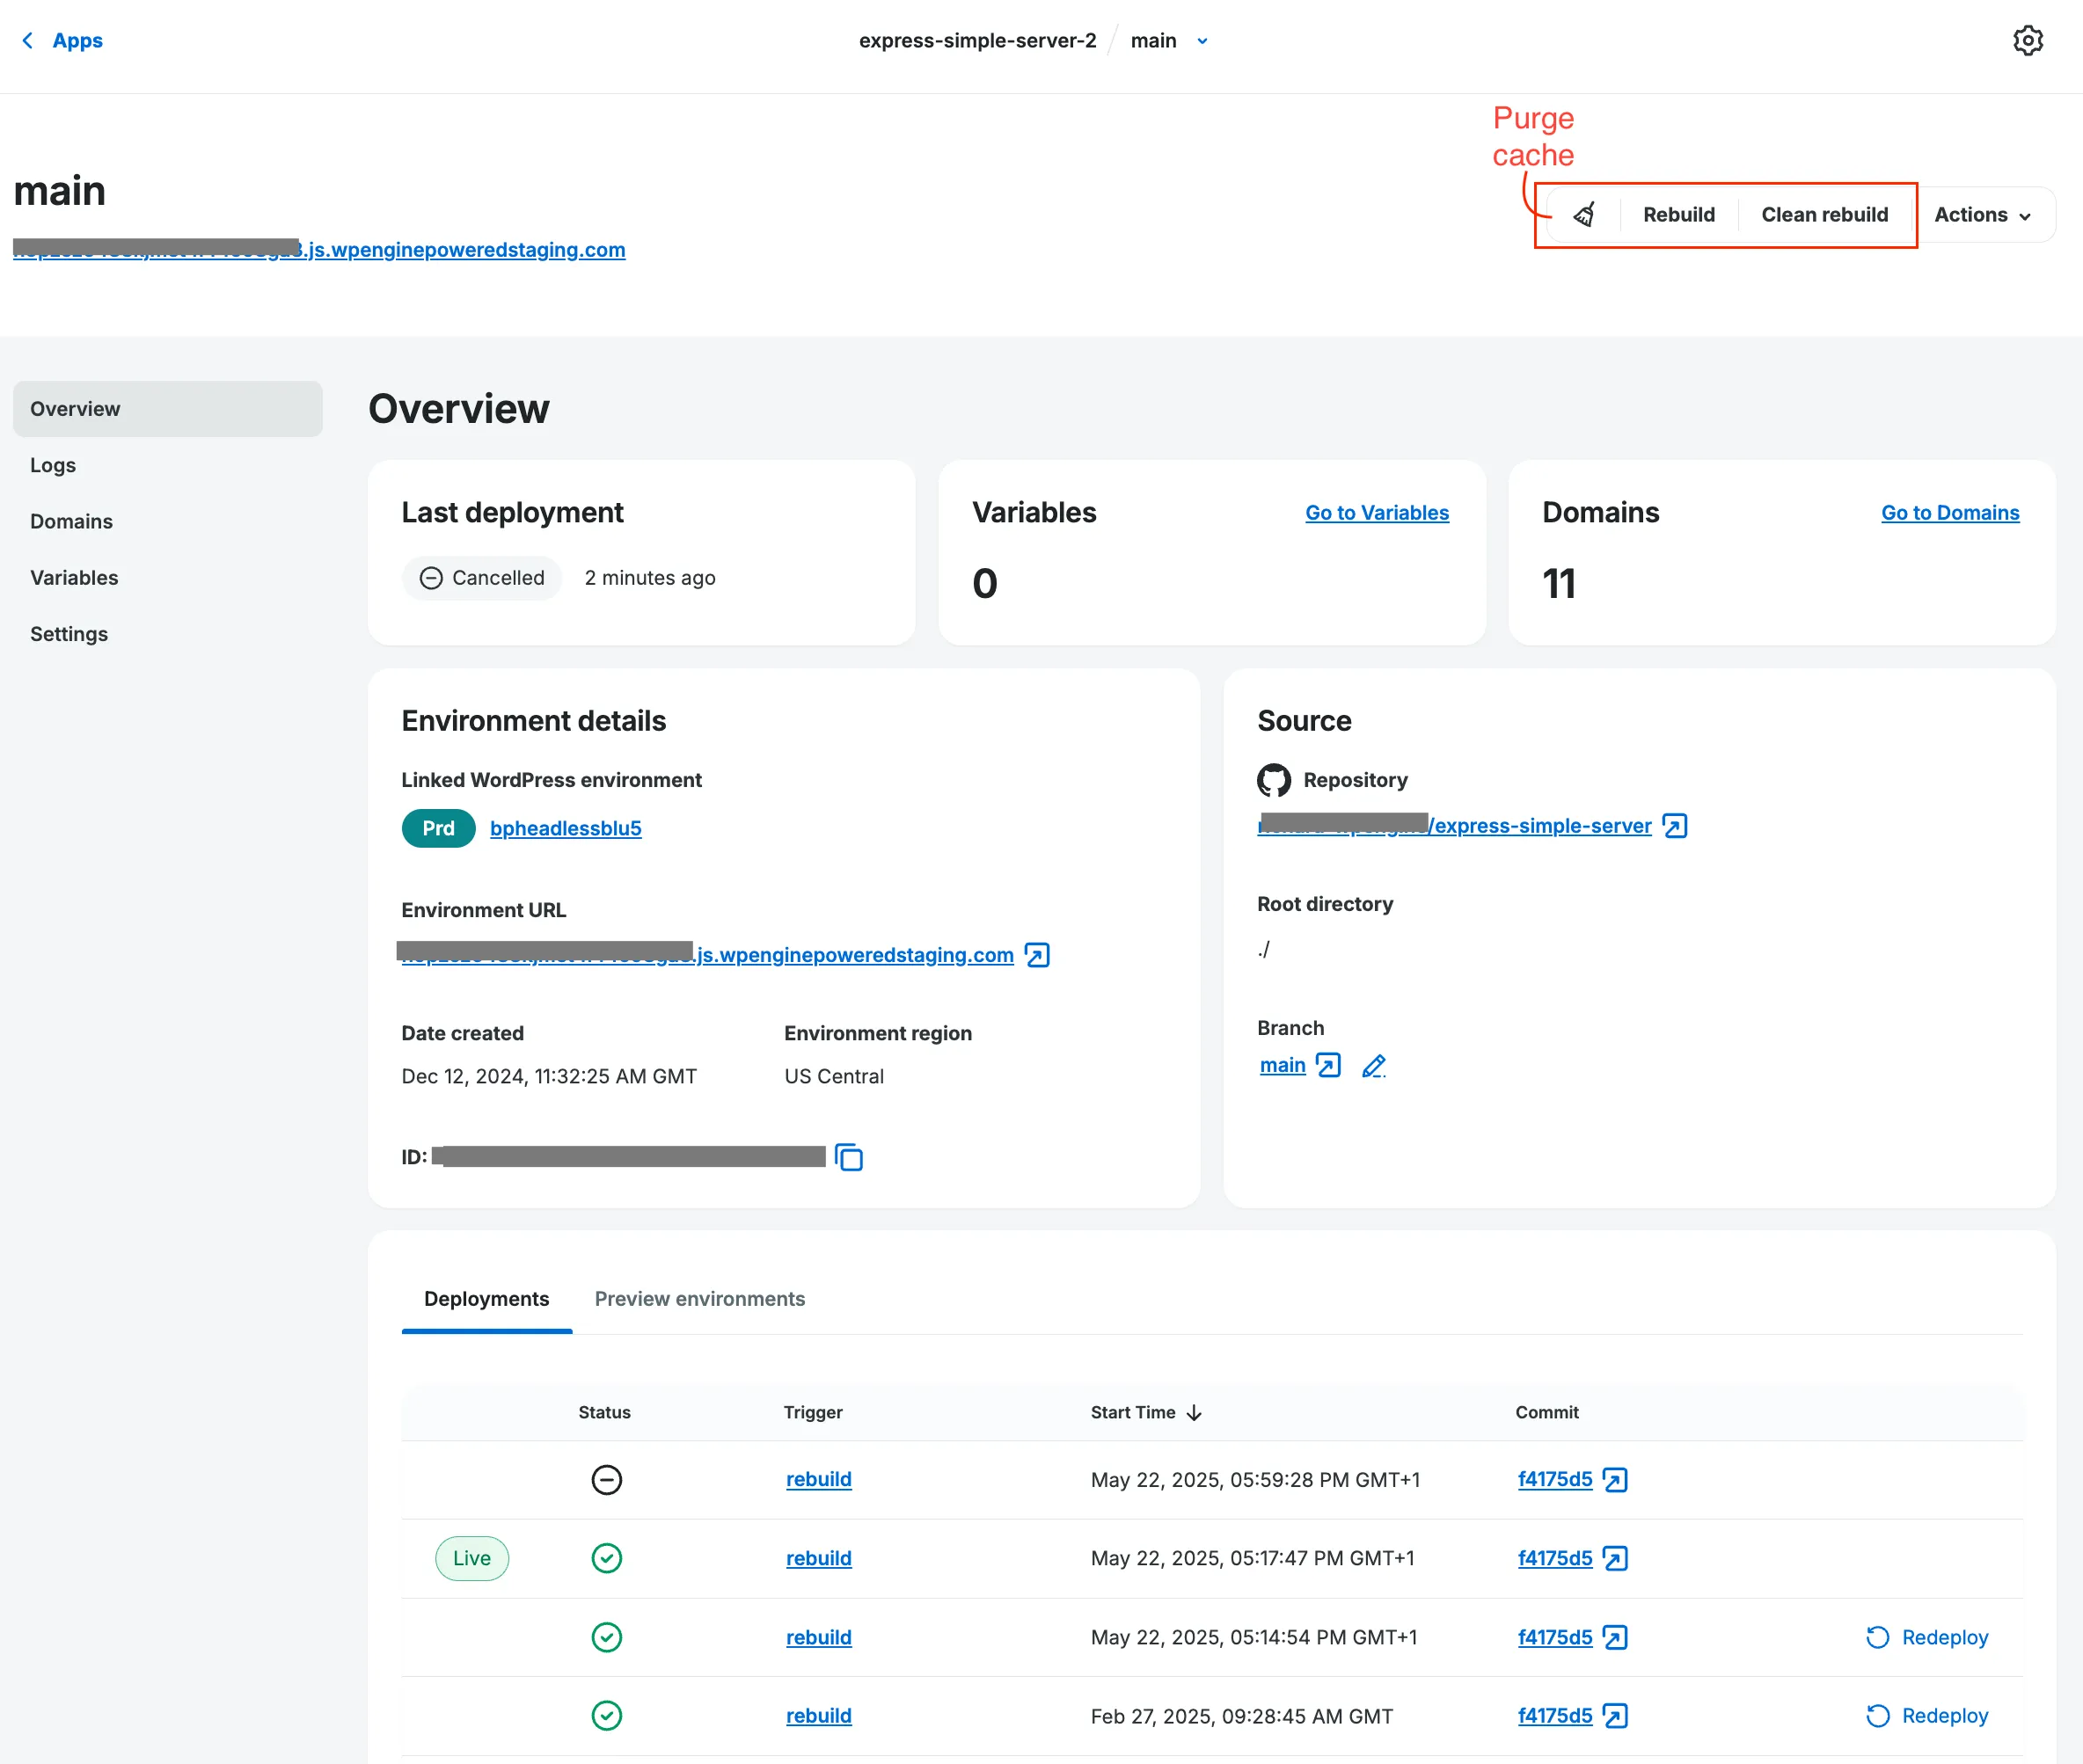
Task: Open the settings gear icon
Action: (x=2027, y=41)
